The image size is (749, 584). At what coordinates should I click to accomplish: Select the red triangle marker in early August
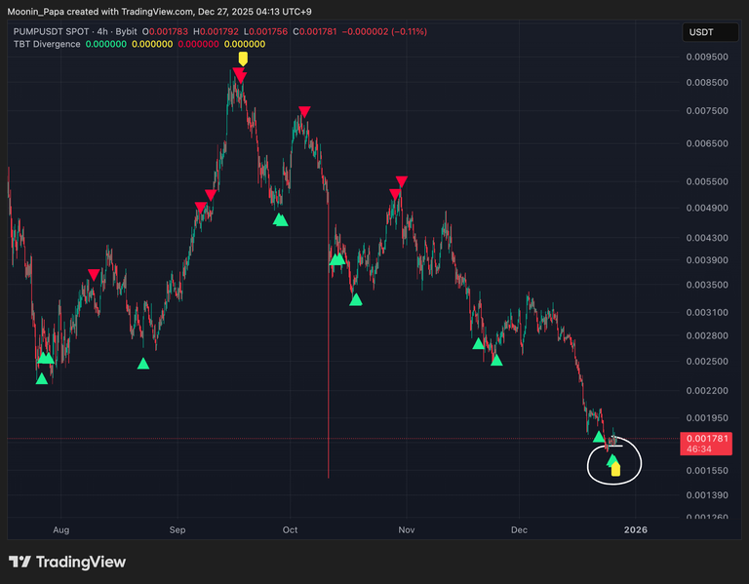(x=94, y=275)
